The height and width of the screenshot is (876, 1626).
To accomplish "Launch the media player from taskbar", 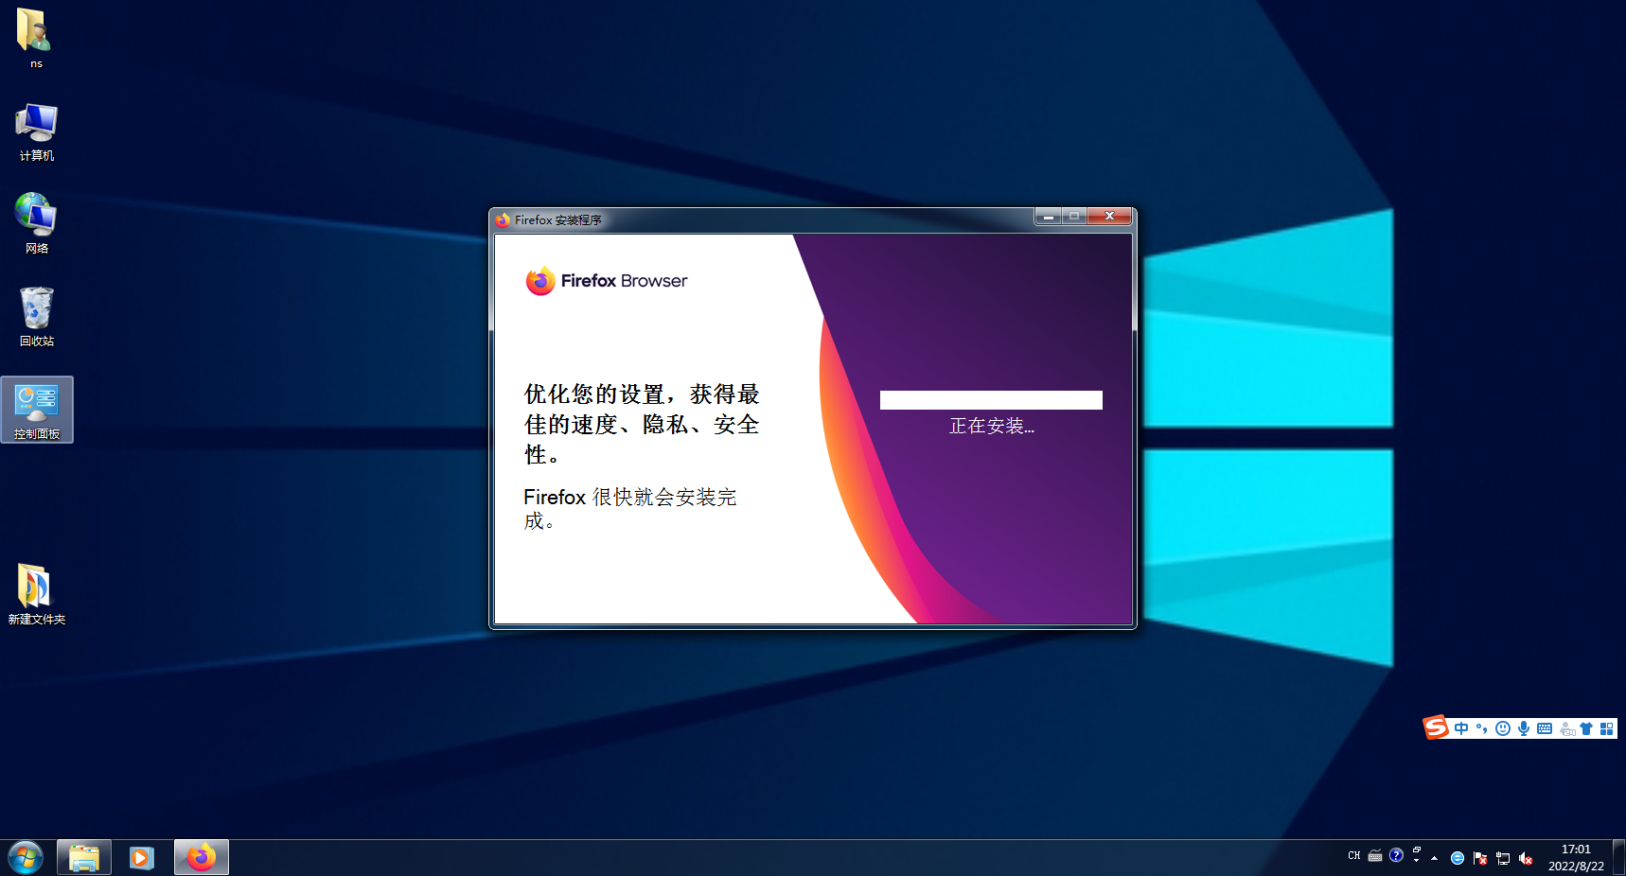I will pyautogui.click(x=142, y=858).
